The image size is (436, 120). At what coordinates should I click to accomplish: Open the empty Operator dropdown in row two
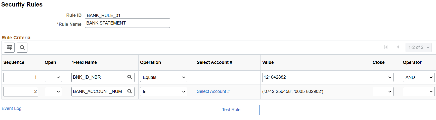click(x=418, y=92)
